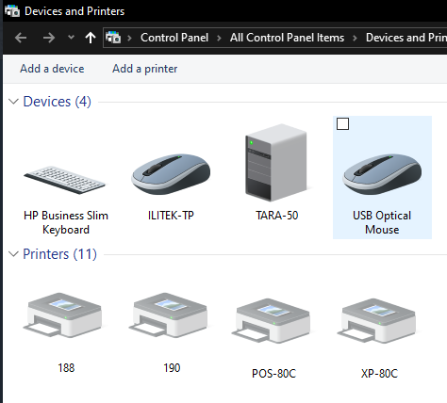Expand the chevron after Control Panel breadcrumb
Screen dimensions: 447x403
tap(219, 38)
